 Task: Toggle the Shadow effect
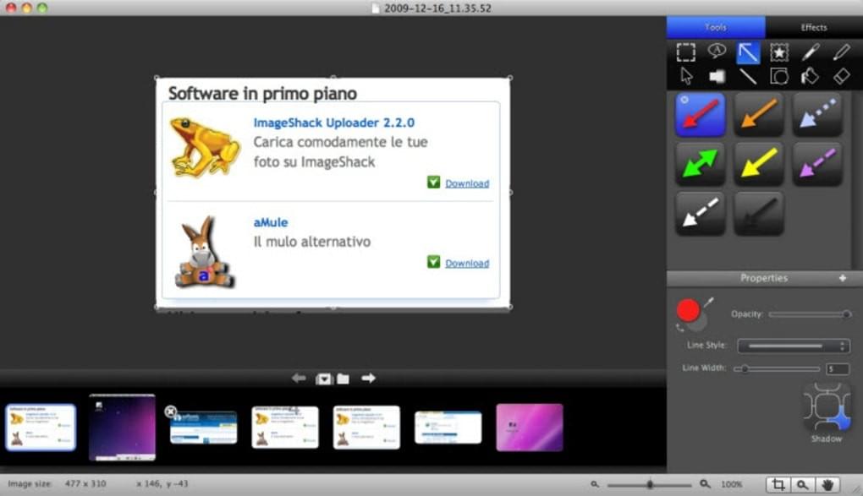[x=826, y=409]
